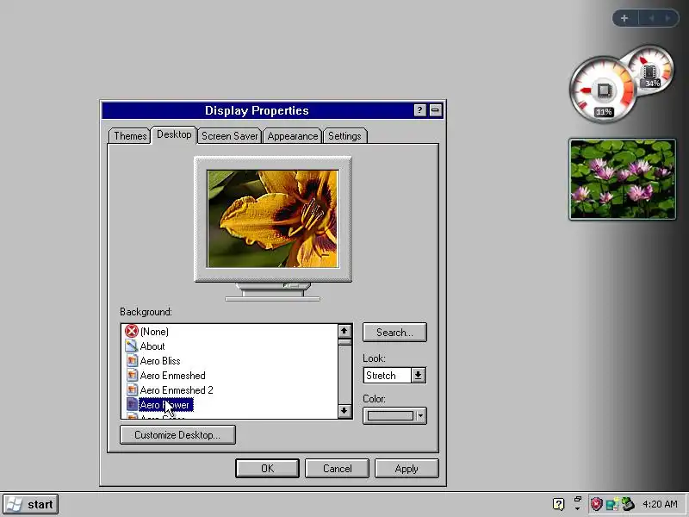Open the Look dropdown set to Stretch
Screen dimensions: 689x517
point(394,376)
